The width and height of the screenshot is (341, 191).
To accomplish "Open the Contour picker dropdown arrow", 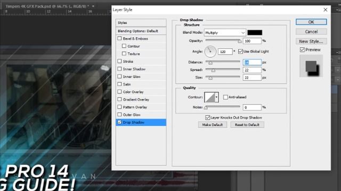I will (x=216, y=97).
